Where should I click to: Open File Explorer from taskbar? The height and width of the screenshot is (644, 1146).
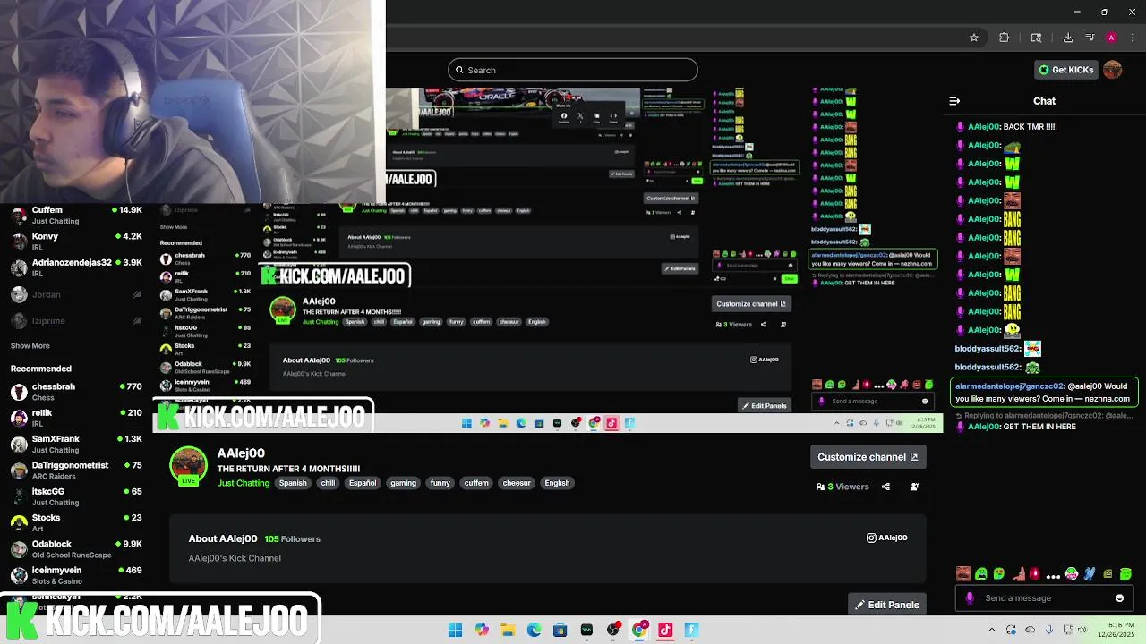pyautogui.click(x=508, y=630)
